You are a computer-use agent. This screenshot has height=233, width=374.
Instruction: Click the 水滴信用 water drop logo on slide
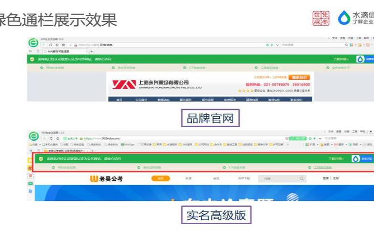(x=344, y=17)
